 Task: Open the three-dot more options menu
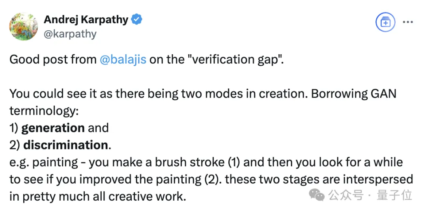click(x=407, y=22)
